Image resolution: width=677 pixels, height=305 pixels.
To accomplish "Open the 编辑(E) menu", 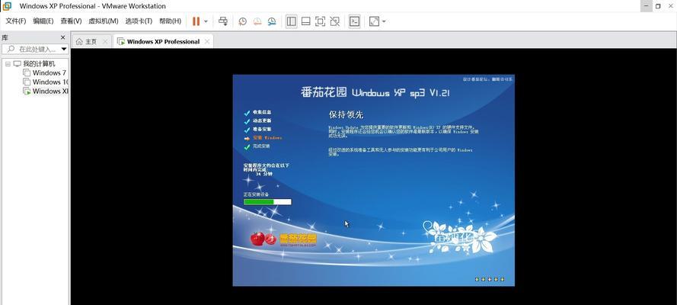I will click(x=43, y=21).
